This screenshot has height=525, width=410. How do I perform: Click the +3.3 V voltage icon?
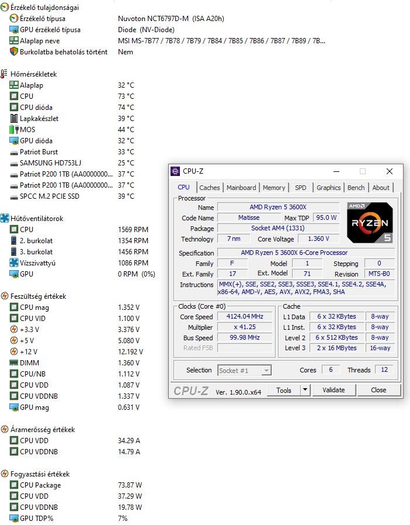coord(13,330)
